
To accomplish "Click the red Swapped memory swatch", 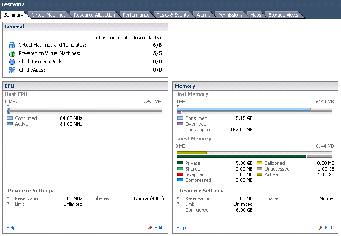I will point(180,174).
